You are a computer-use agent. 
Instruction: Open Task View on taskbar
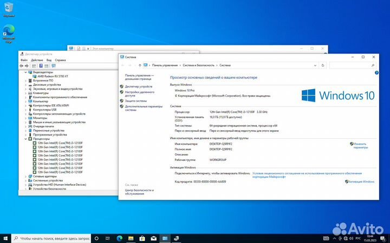click(x=107, y=238)
